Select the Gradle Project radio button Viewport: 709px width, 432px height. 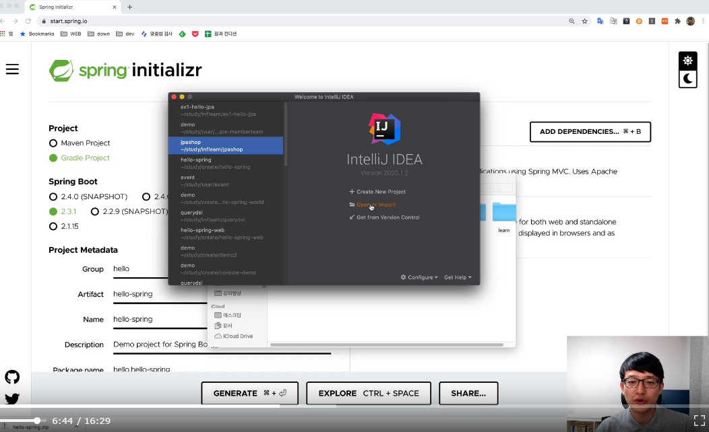53,158
